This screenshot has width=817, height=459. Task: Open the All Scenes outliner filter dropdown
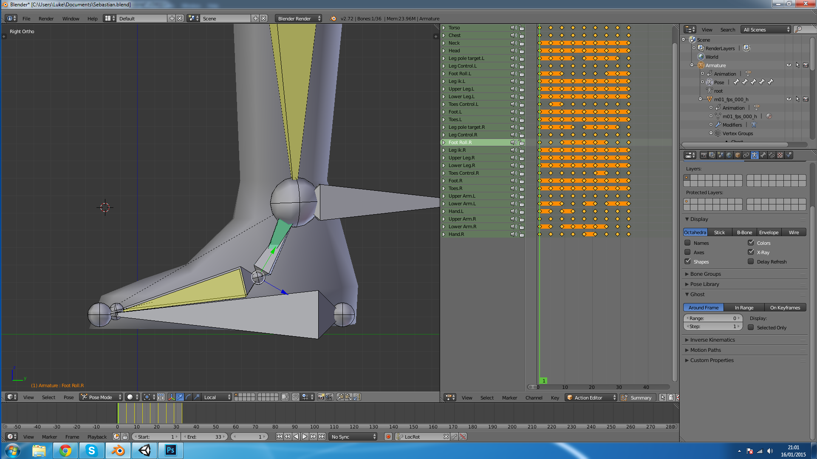coord(766,29)
